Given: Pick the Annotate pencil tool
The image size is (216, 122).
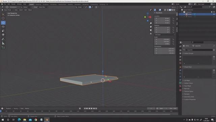Looking at the screenshot, I should pos(3,39).
